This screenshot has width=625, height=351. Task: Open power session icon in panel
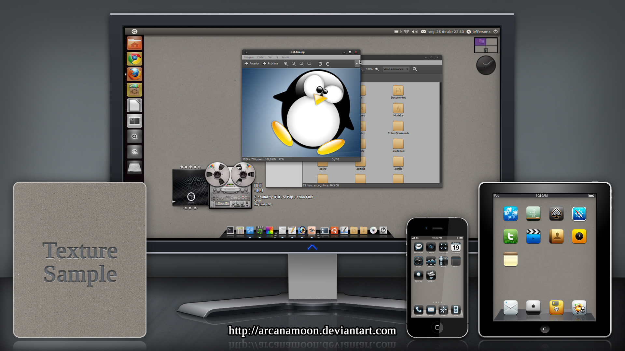(x=495, y=32)
